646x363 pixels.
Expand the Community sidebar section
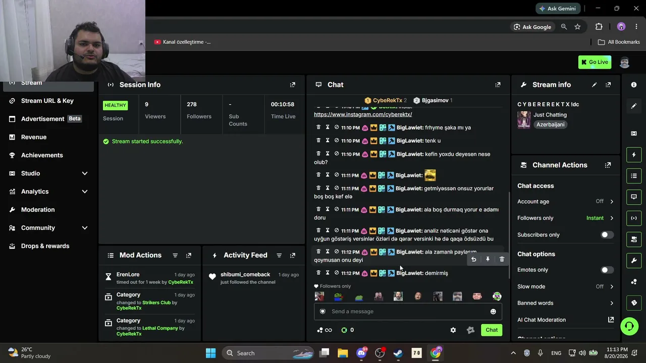[85, 228]
